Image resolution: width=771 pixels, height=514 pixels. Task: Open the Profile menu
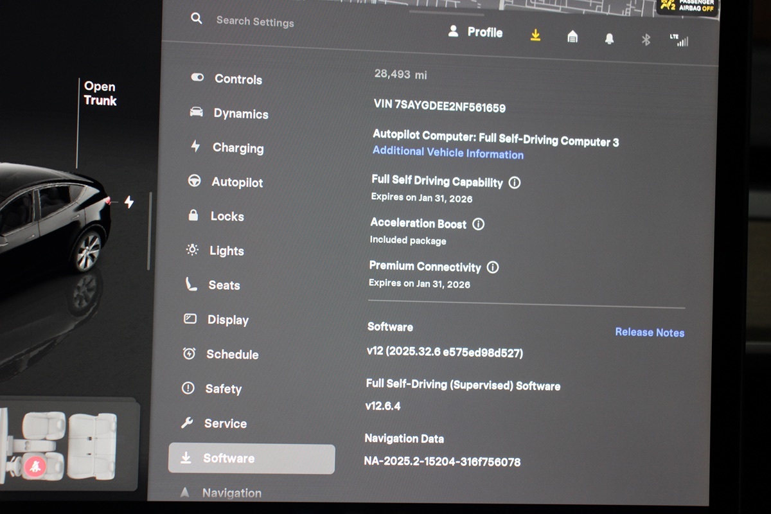(x=475, y=31)
